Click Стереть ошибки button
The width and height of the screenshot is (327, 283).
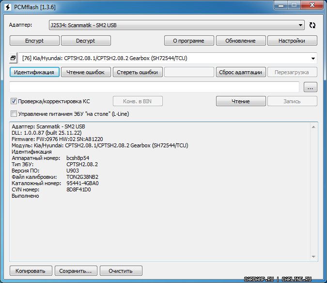click(x=138, y=72)
